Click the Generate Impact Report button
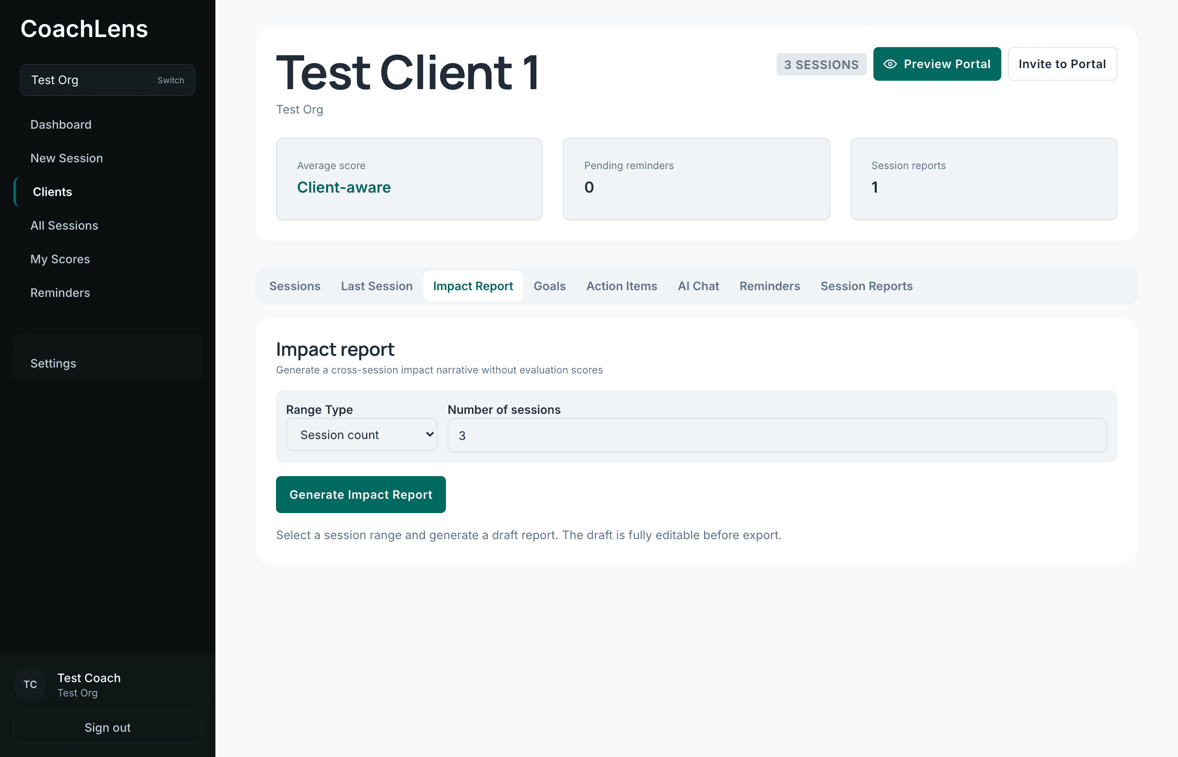 (361, 495)
